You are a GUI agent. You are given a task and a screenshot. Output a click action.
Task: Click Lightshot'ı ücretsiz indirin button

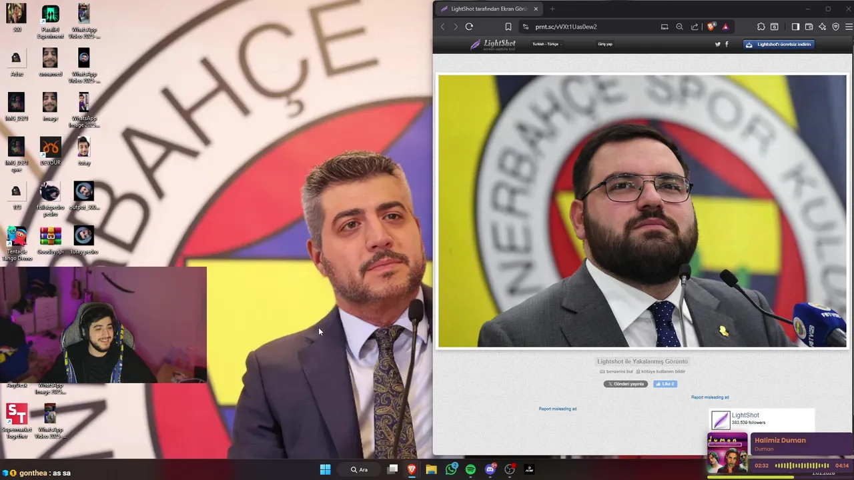[779, 45]
